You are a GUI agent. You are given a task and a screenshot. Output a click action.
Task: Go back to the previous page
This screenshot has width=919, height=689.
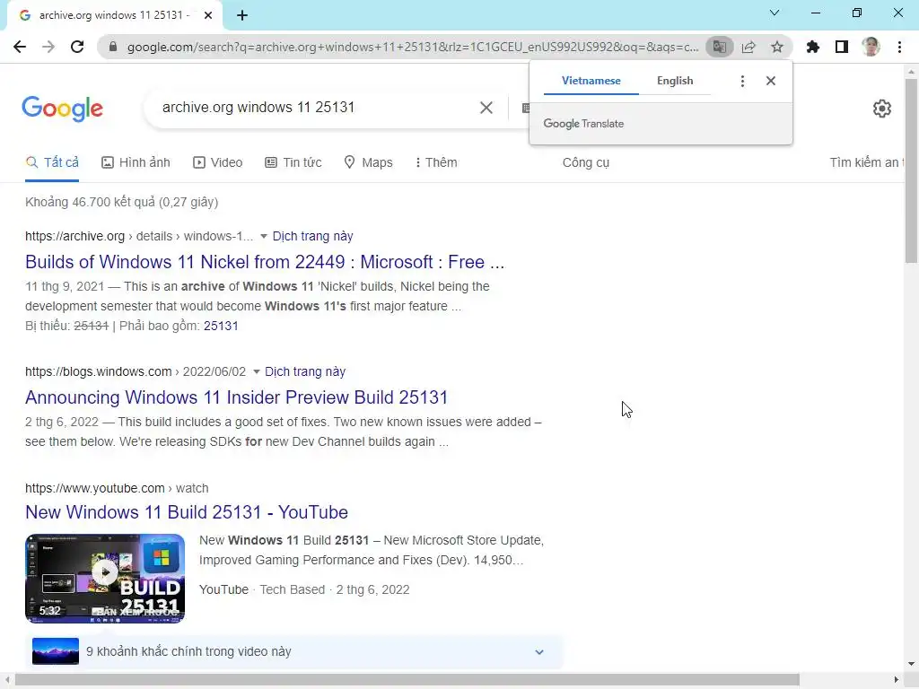[x=20, y=47]
